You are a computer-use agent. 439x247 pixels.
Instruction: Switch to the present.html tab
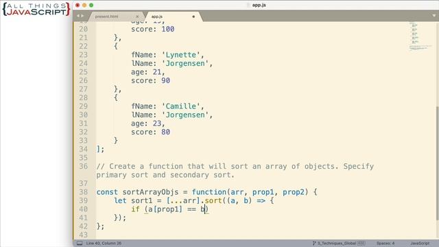click(x=106, y=16)
